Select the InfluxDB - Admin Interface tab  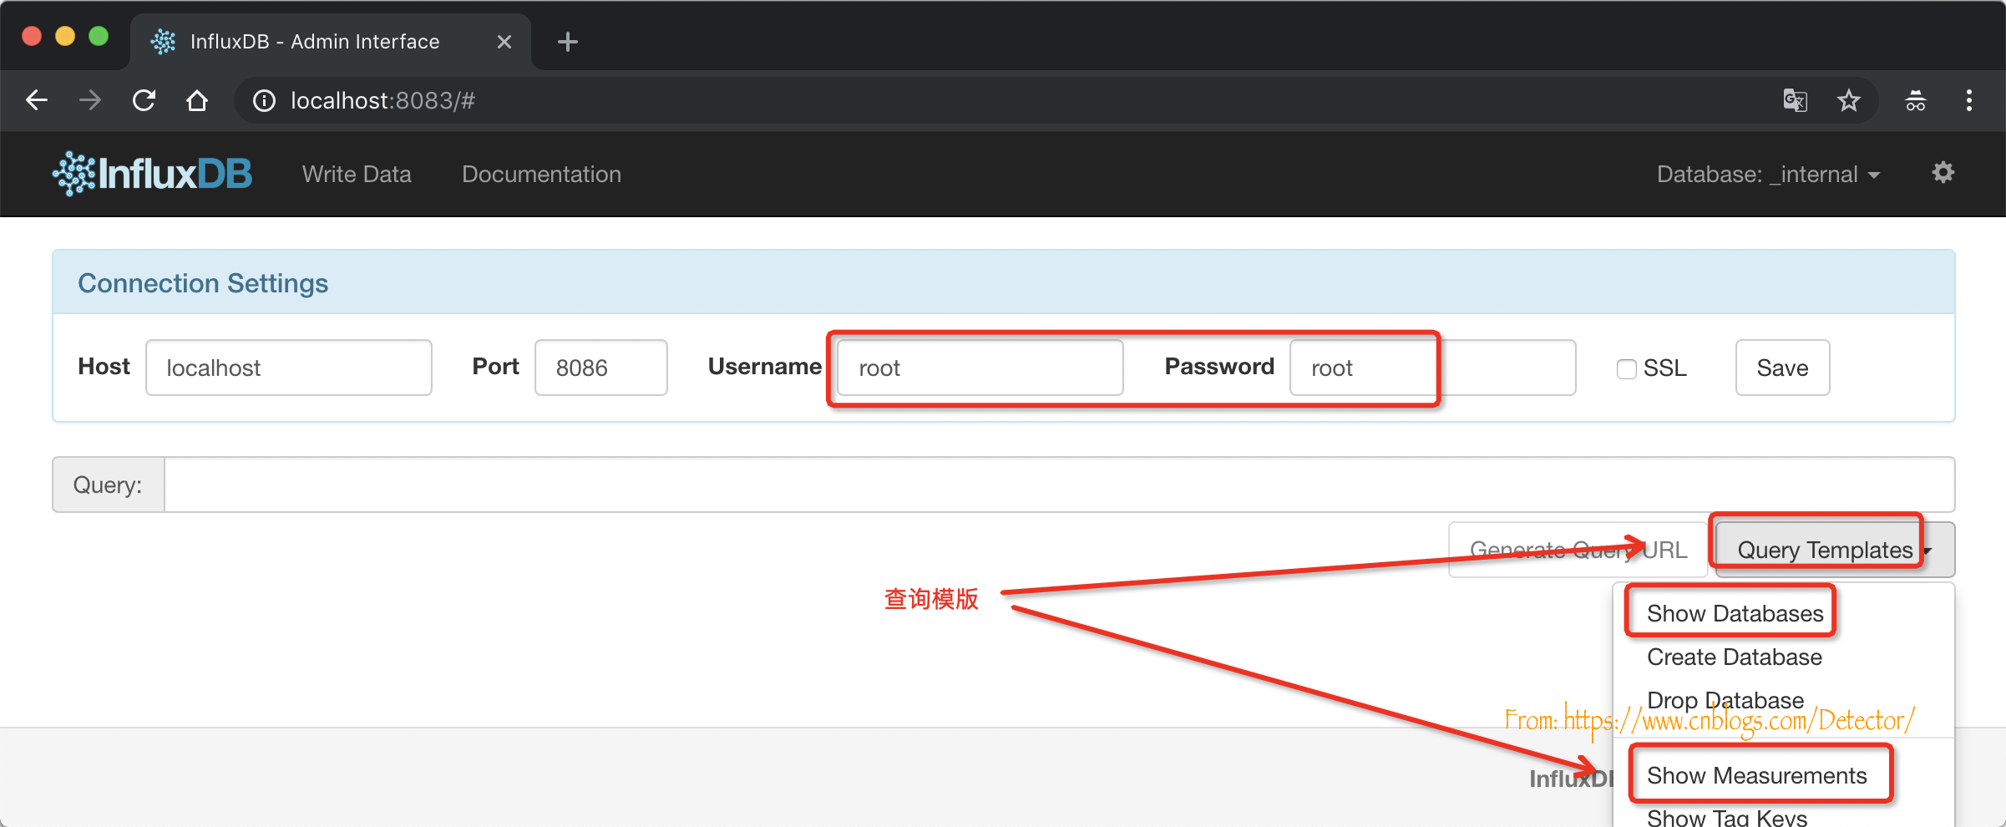tap(331, 42)
